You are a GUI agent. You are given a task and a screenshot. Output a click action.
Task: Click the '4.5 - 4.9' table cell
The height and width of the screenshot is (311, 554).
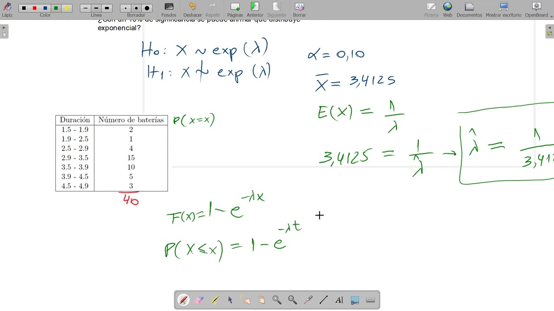point(75,186)
